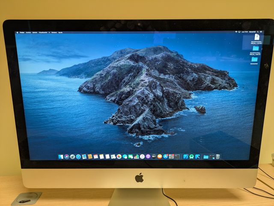Click the Wi-Fi status icon
The width and height of the screenshot is (274, 206).
click(x=236, y=32)
